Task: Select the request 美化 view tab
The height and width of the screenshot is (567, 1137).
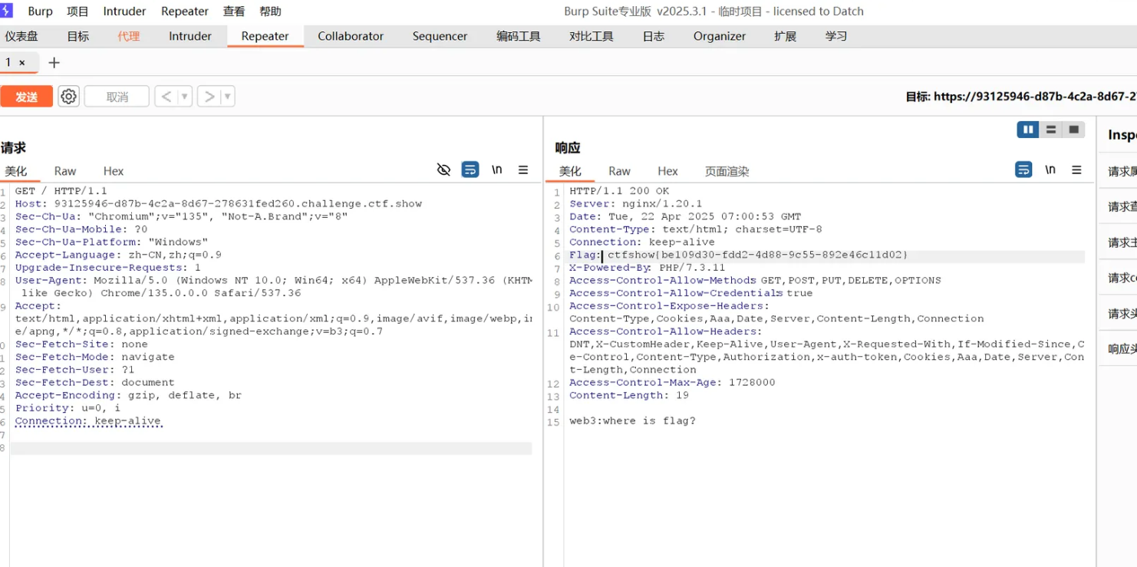Action: pos(15,171)
